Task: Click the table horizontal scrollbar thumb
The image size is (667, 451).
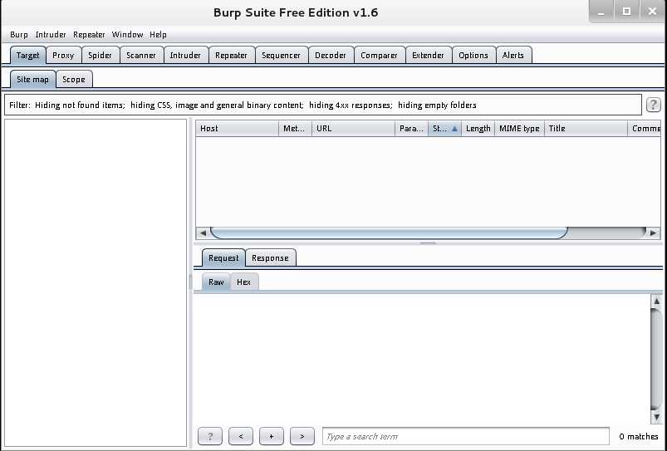Action: [389, 233]
